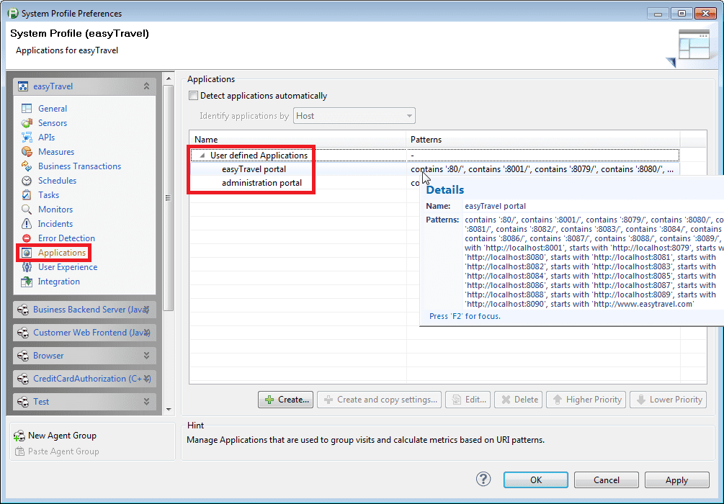Click the easyTravel profile icon
The height and width of the screenshot is (504, 724).
pyautogui.click(x=23, y=86)
